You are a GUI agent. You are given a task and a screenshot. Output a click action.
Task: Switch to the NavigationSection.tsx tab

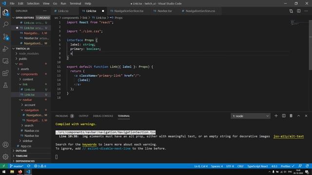point(129,11)
